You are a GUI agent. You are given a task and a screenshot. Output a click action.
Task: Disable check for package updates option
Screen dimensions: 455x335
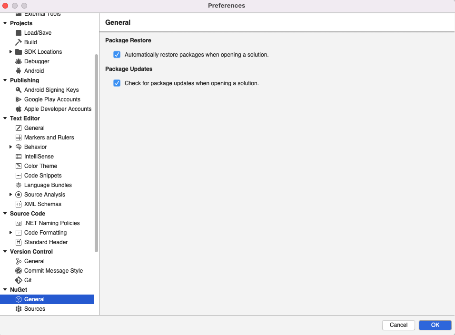[x=117, y=83]
